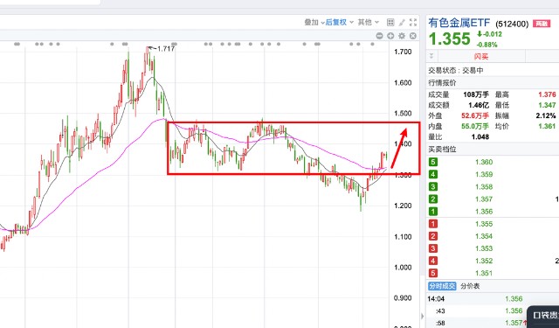Select the pencil drawing tool icon

[x=402, y=23]
